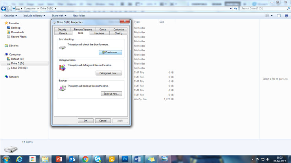
Task: Click Computer in the address breadcrumb
Action: click(30, 9)
